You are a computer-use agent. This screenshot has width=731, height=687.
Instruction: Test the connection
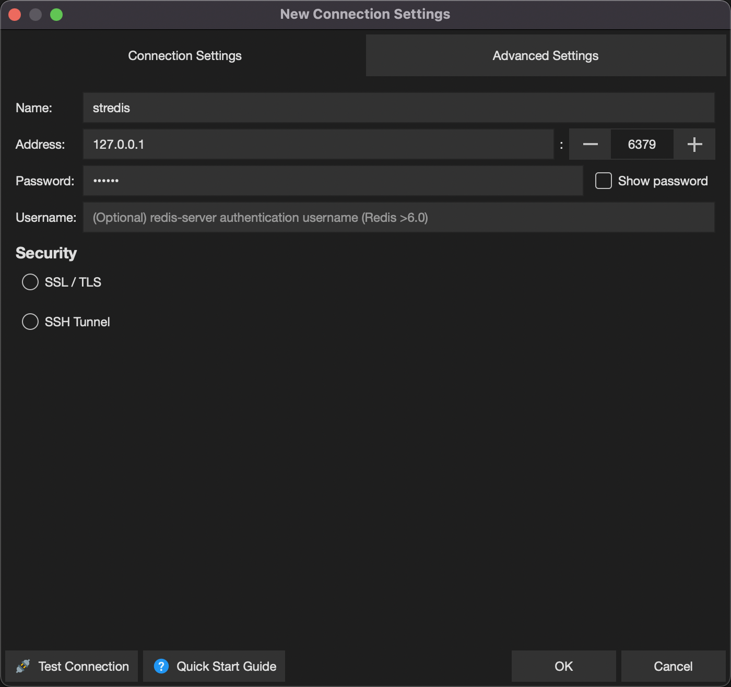[x=72, y=666]
